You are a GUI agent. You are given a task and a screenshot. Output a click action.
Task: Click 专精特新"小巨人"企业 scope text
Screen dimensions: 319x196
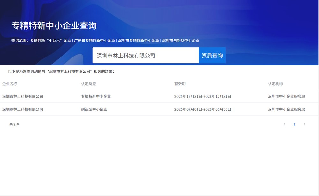coord(50,41)
